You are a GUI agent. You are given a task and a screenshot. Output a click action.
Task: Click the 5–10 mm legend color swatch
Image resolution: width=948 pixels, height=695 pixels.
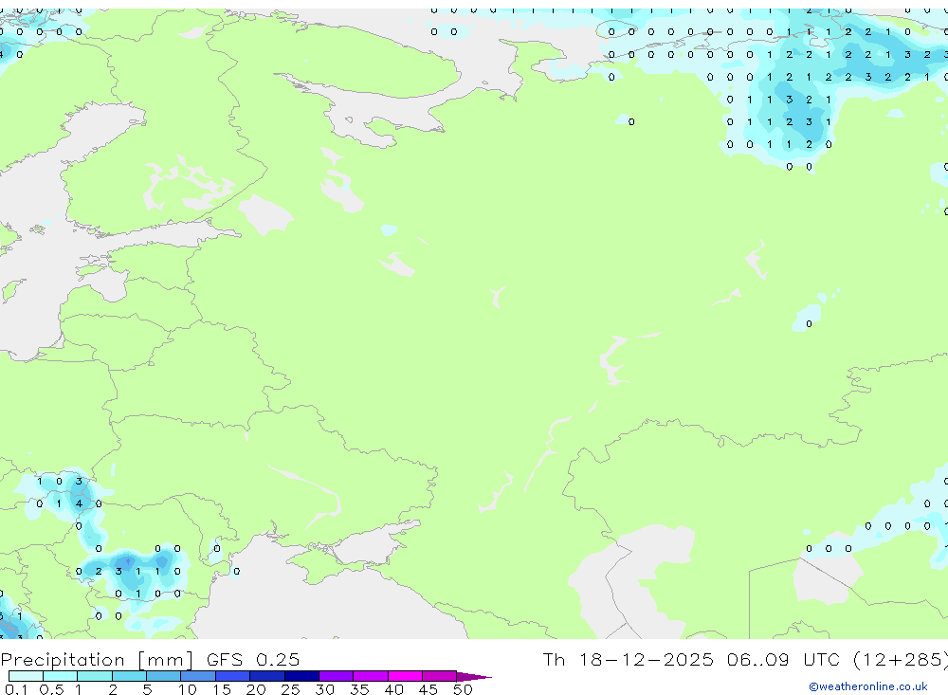164,676
